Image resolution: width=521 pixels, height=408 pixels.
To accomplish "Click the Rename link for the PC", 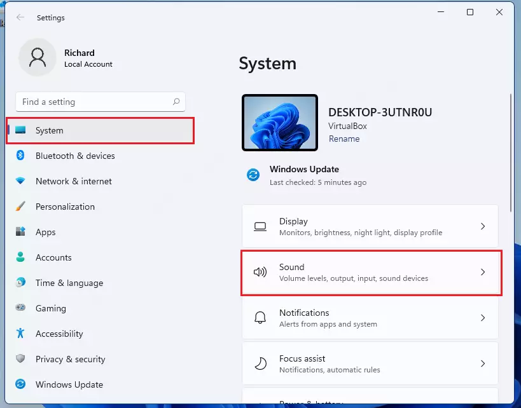I will pyautogui.click(x=344, y=139).
